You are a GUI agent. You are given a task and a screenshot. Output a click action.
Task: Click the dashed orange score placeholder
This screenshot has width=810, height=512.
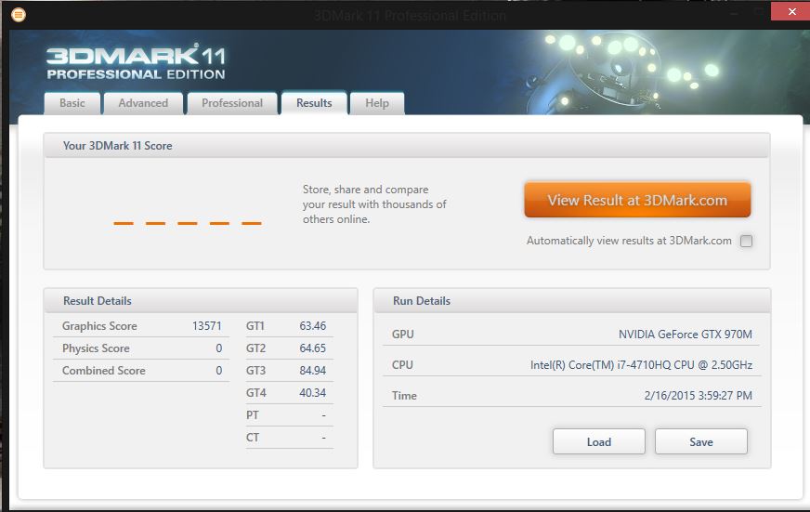[188, 223]
